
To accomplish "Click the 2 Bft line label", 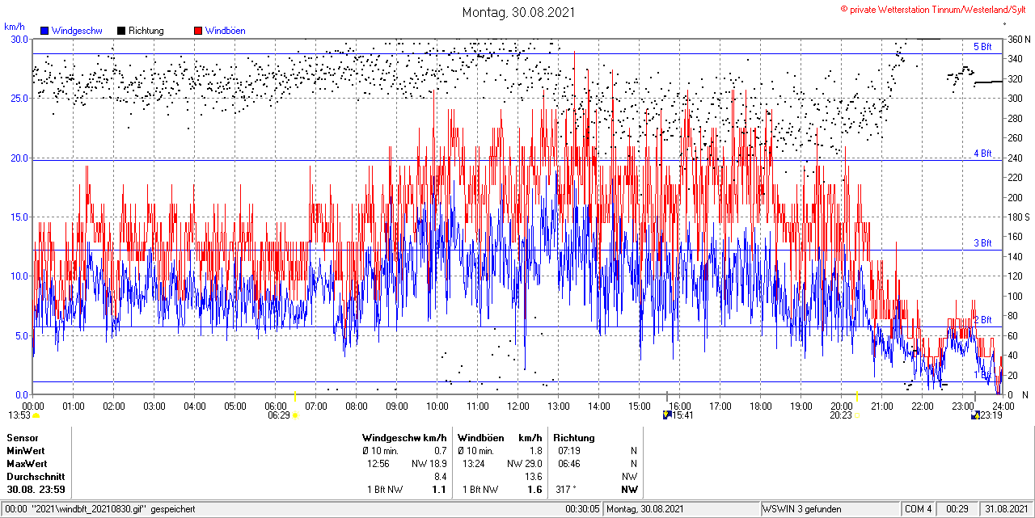I will (982, 320).
